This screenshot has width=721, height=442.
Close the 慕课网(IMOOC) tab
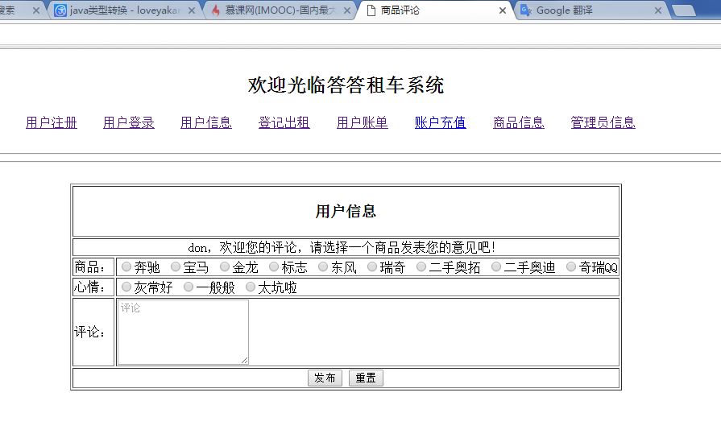pyautogui.click(x=347, y=10)
